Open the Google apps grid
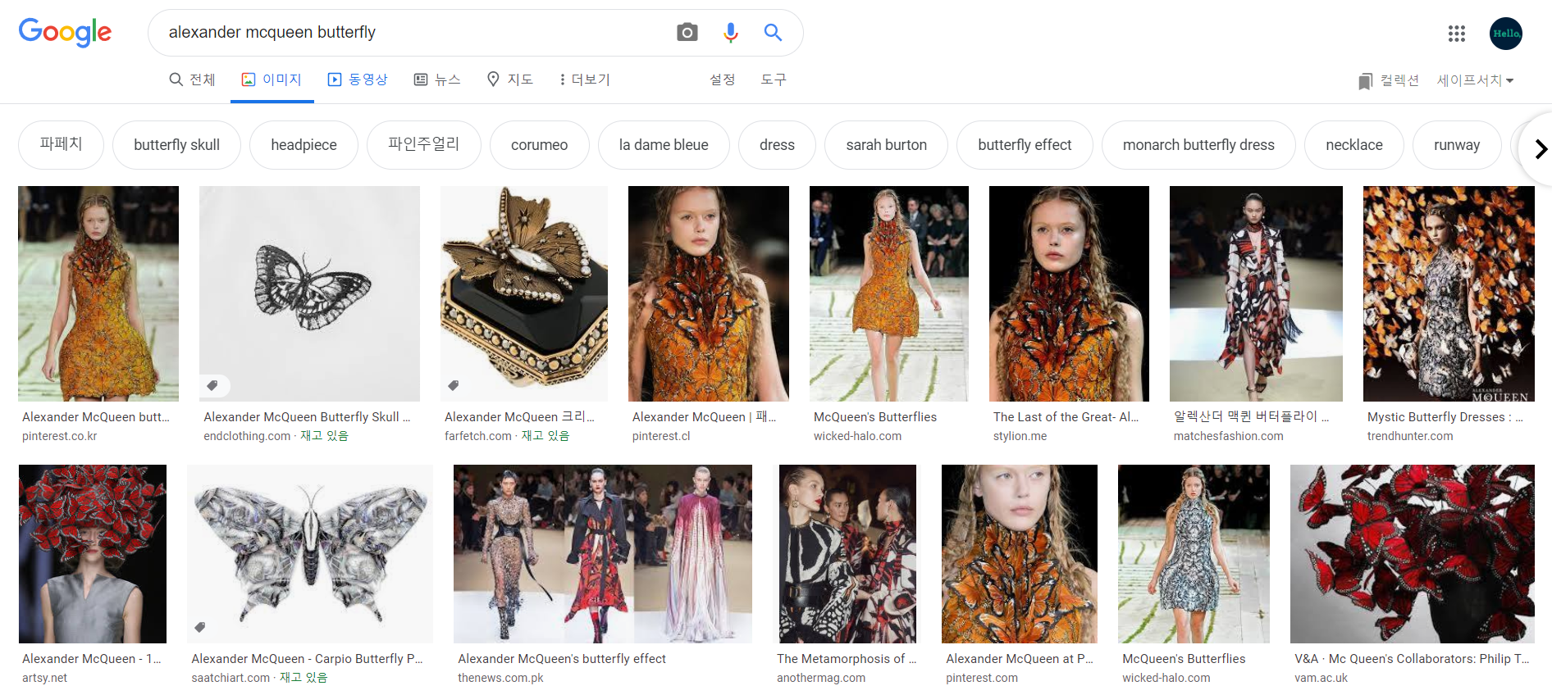1552x695 pixels. pyautogui.click(x=1457, y=34)
